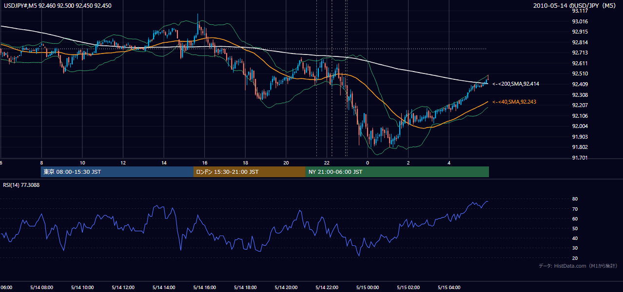Click hour label 16 on price chart axis
This screenshot has width=623, height=292.
point(205,163)
